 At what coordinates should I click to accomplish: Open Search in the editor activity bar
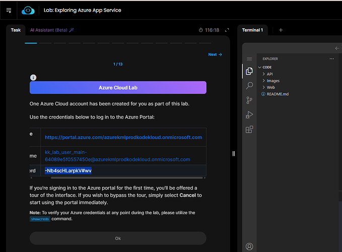249,86
